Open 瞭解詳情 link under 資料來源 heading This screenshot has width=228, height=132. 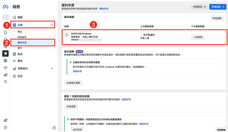[104, 9]
